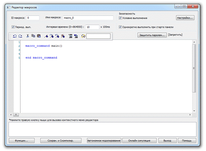This screenshot has width=206, height=151.
Task: Click the horizontal scrollbar under code editor
Action: click(x=103, y=115)
